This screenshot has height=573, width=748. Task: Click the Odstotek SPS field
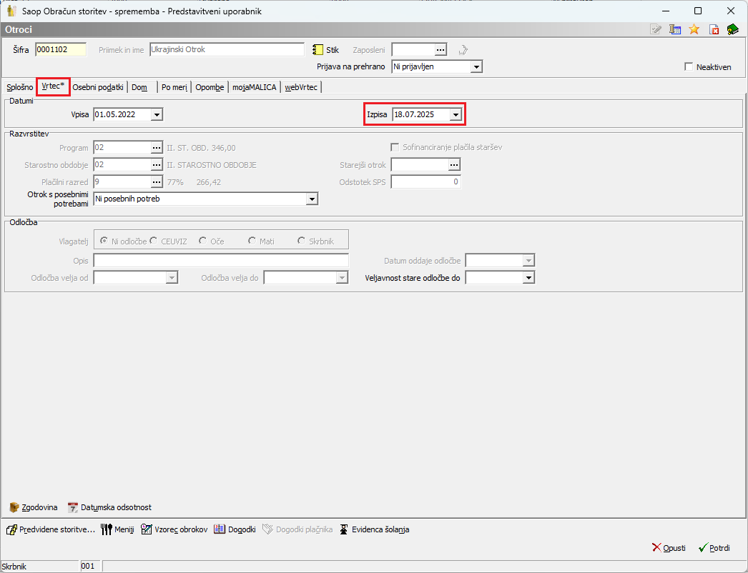426,181
